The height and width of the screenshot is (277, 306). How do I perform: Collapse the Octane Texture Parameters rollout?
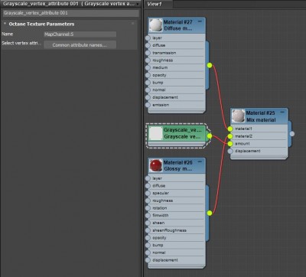pyautogui.click(x=5, y=24)
